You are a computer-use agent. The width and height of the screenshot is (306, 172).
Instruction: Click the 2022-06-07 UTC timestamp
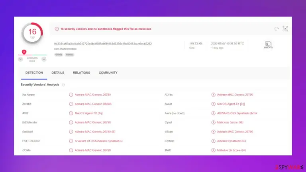(228, 43)
